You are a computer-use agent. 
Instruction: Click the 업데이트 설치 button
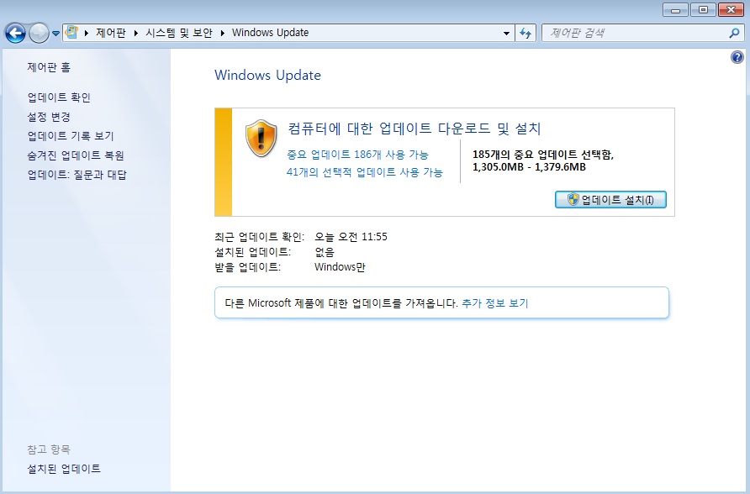tap(610, 200)
